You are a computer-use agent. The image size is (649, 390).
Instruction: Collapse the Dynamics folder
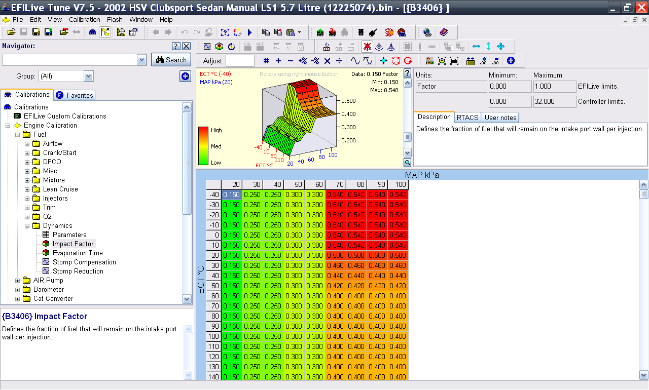(x=28, y=226)
